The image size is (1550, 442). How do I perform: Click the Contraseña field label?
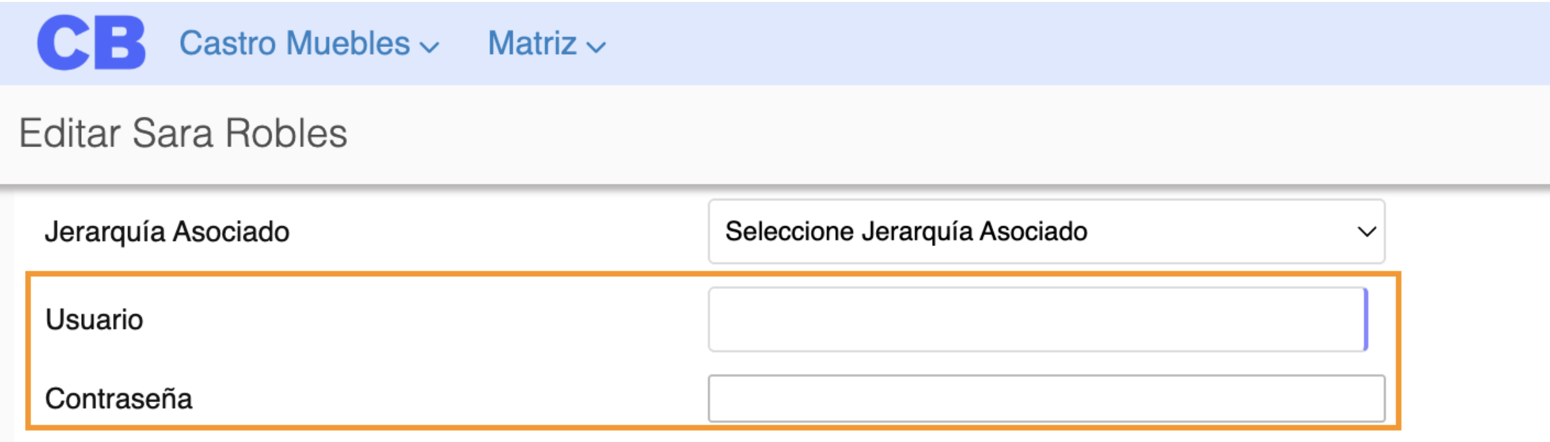118,400
